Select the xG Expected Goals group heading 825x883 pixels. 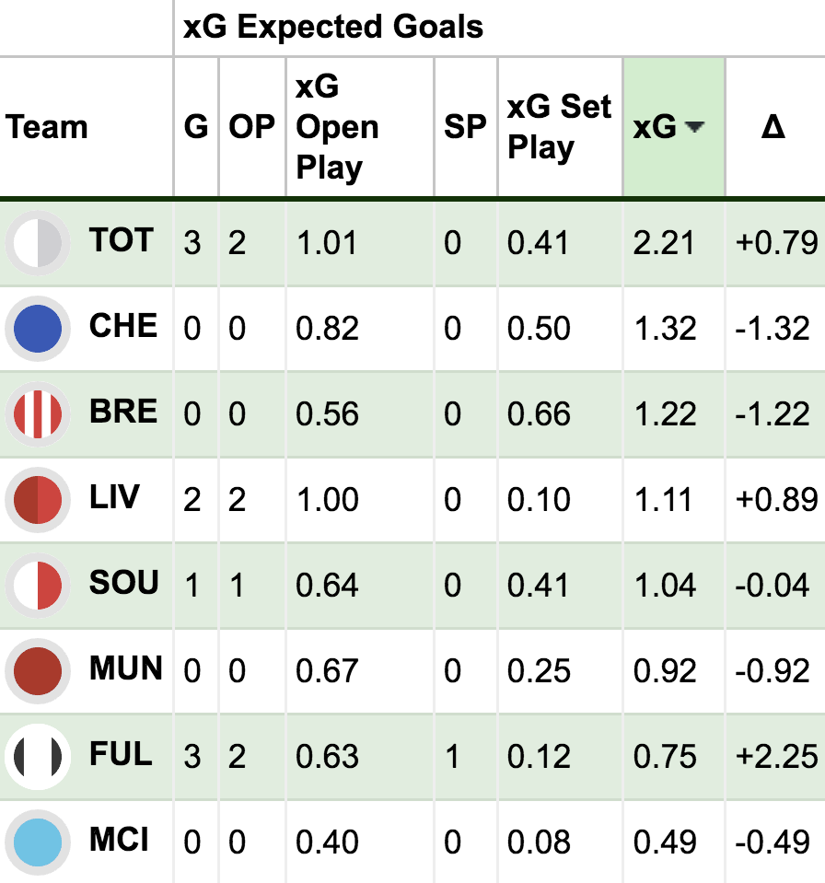333,28
